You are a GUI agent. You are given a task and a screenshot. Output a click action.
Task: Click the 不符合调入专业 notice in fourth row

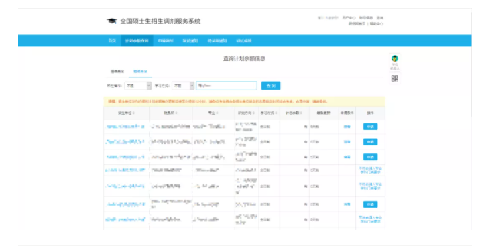click(370, 170)
